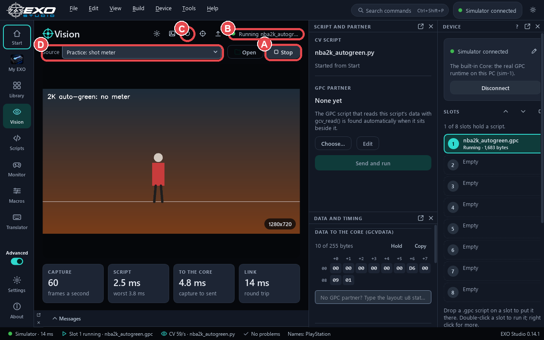
Task: Open the Monitor section in the sidebar
Action: click(17, 169)
